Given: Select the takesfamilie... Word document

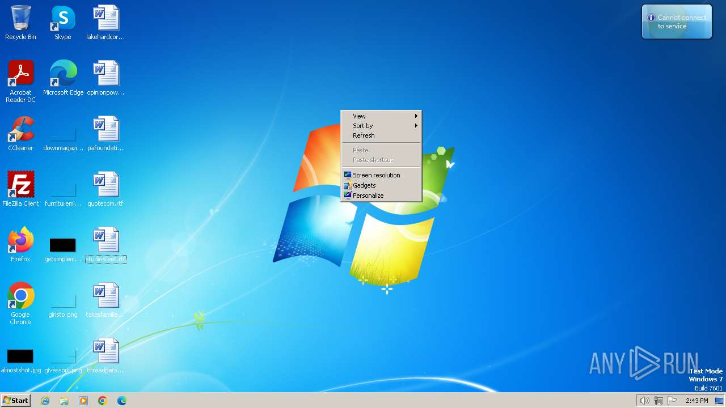Looking at the screenshot, I should tap(105, 300).
